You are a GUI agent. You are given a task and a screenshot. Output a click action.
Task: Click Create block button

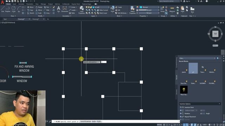click(118, 7)
